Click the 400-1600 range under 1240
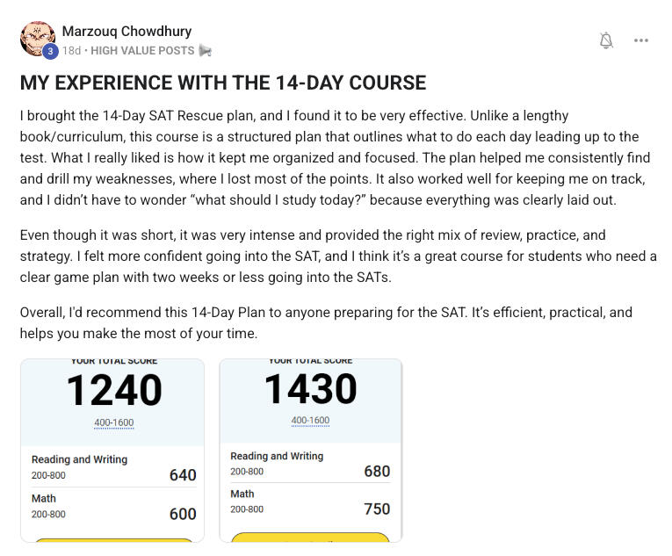672x556 pixels. pos(114,423)
